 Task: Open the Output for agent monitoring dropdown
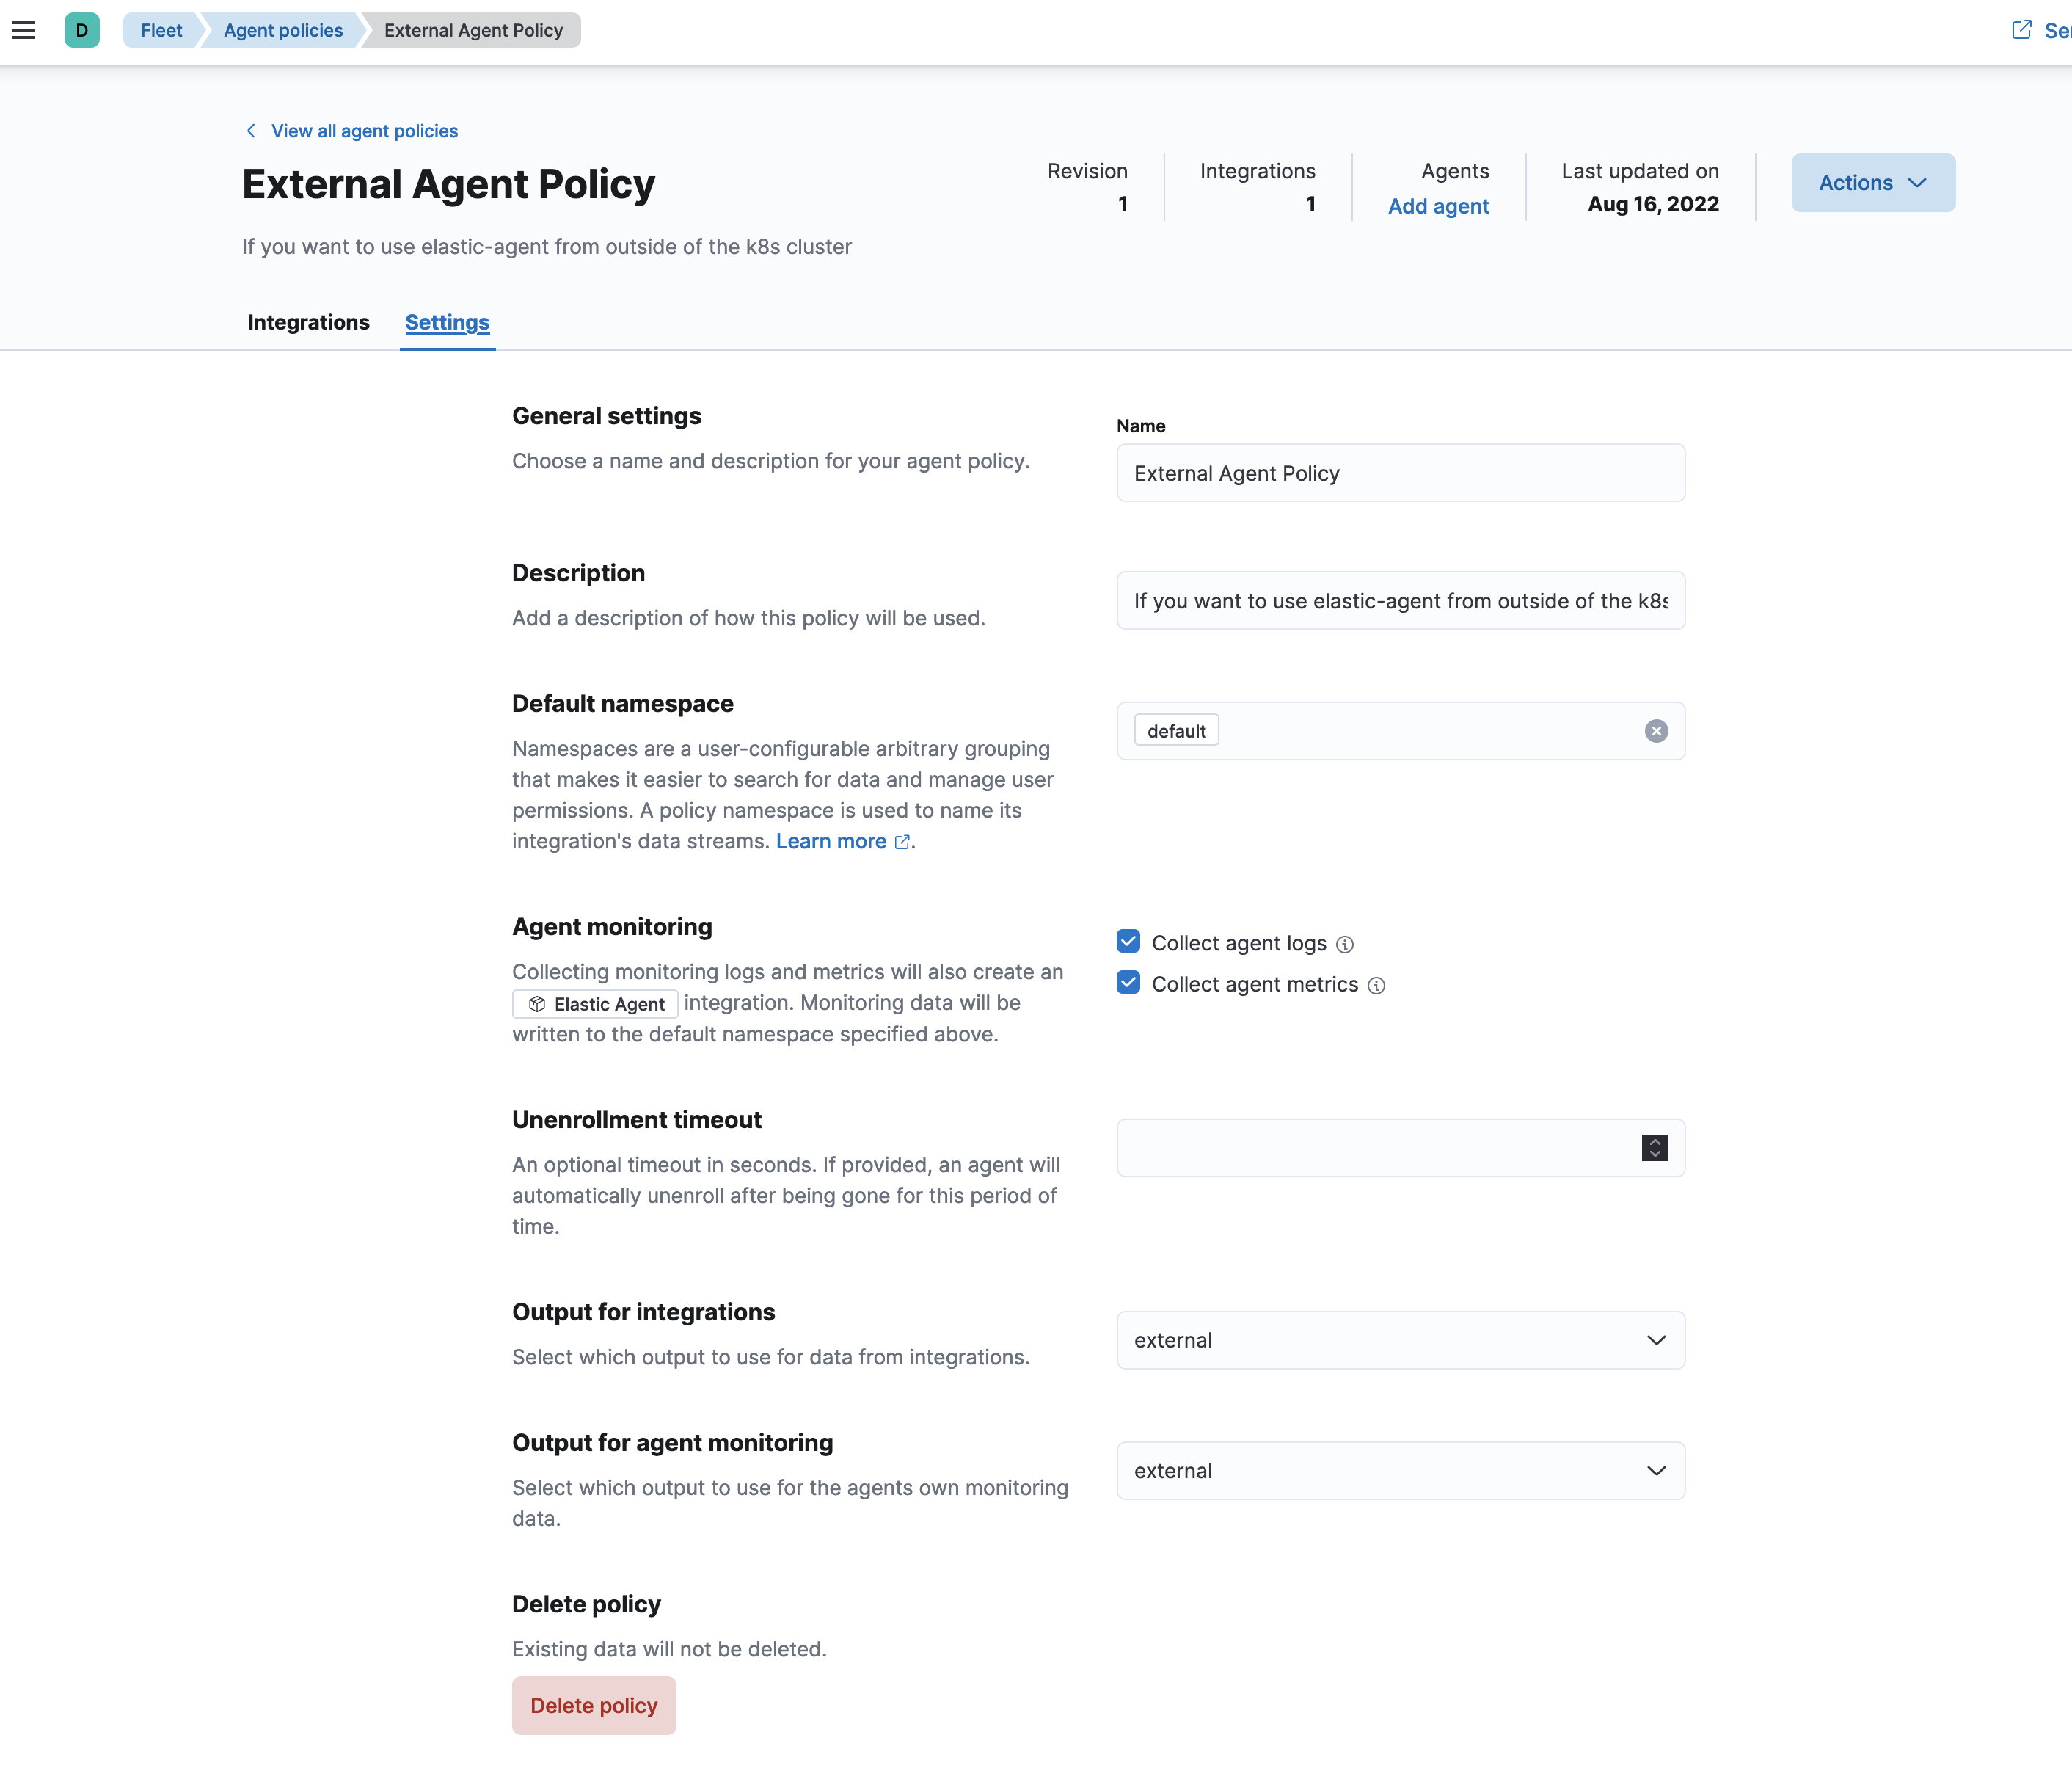click(1400, 1471)
